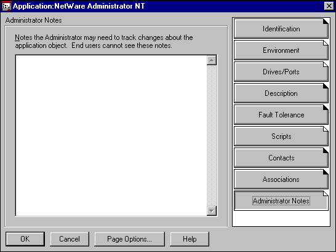Select the Description page button

click(x=281, y=93)
